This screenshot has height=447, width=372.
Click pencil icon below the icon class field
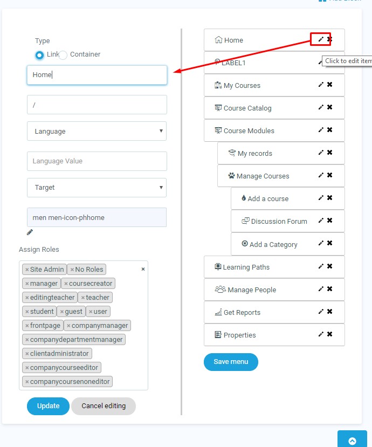pos(30,232)
